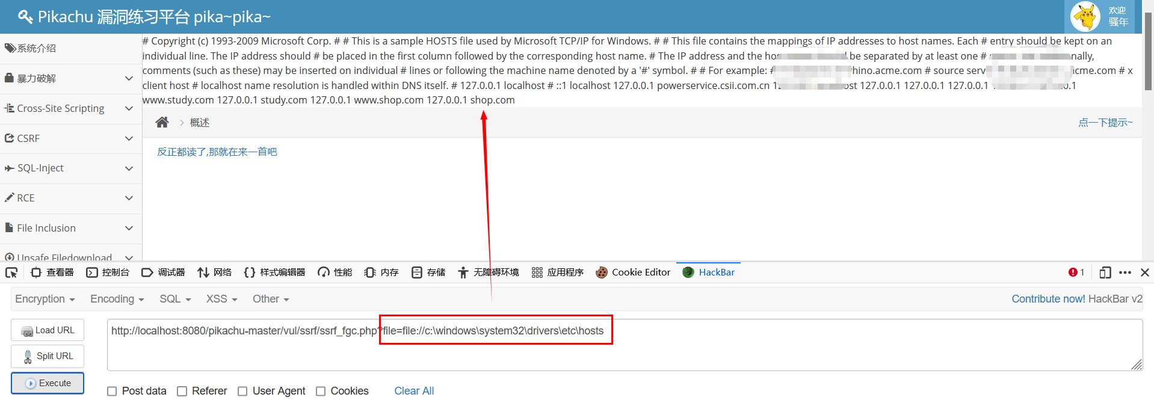Switch to the 性能 performance tab
The height and width of the screenshot is (403, 1154).
(335, 272)
